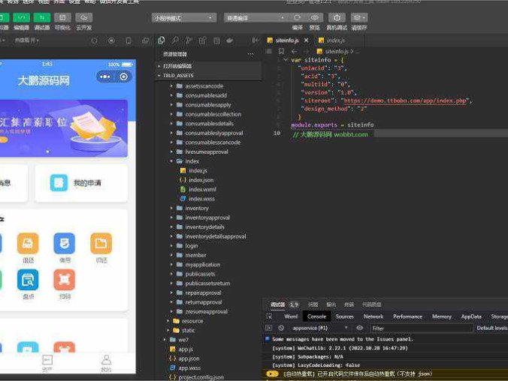The width and height of the screenshot is (508, 381).
Task: Click the siteinfo.js breadcrumb
Action: click(337, 51)
